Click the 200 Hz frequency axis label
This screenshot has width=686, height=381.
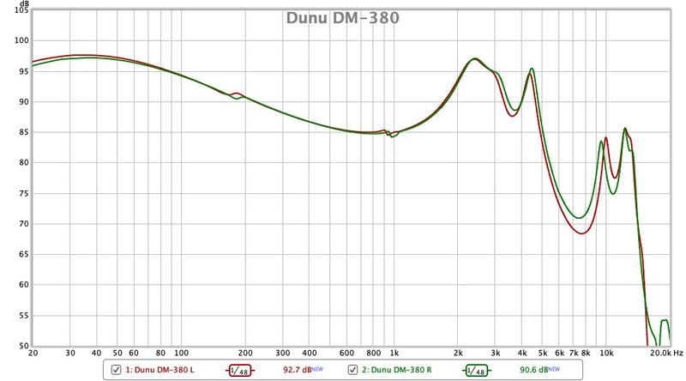[245, 353]
